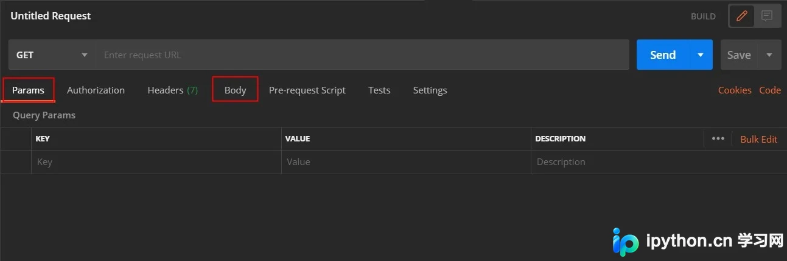Select the Params tab
Image resolution: width=787 pixels, height=261 pixels.
28,90
